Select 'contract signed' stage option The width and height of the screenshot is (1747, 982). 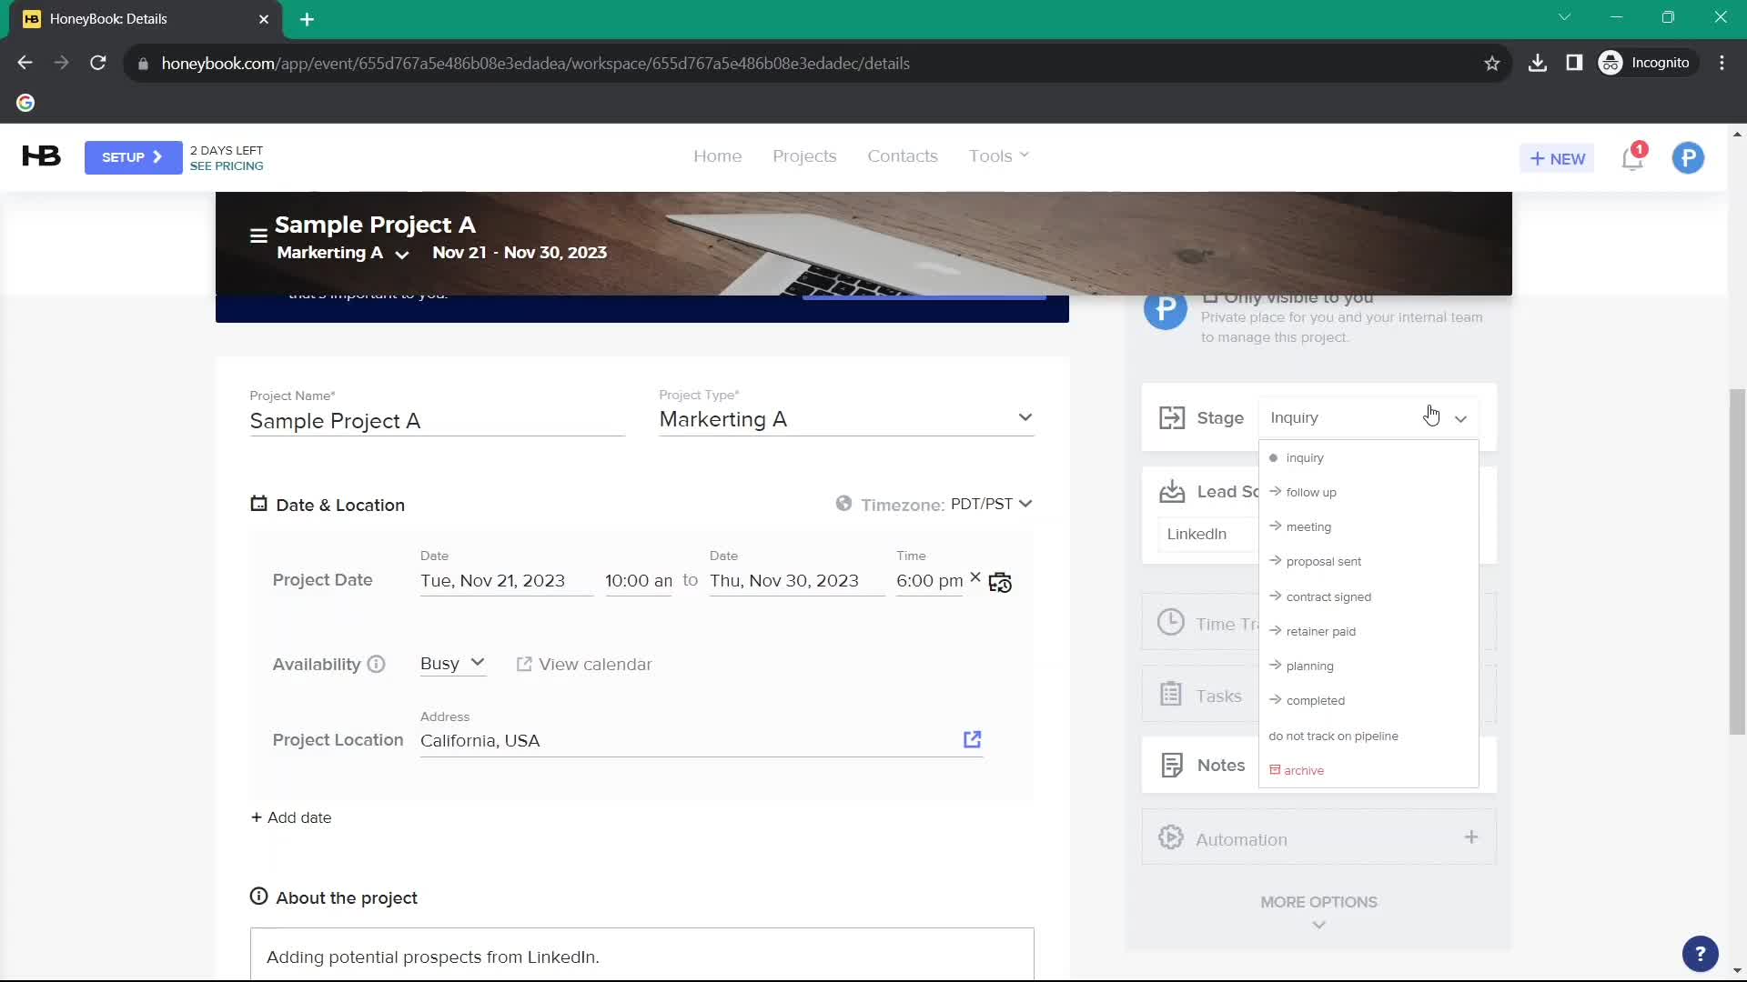(1328, 596)
